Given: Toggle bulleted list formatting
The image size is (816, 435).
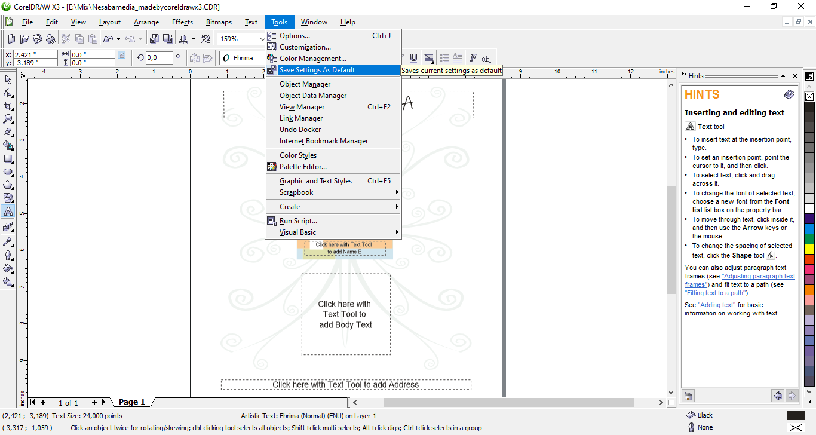Looking at the screenshot, I should pyautogui.click(x=444, y=58).
